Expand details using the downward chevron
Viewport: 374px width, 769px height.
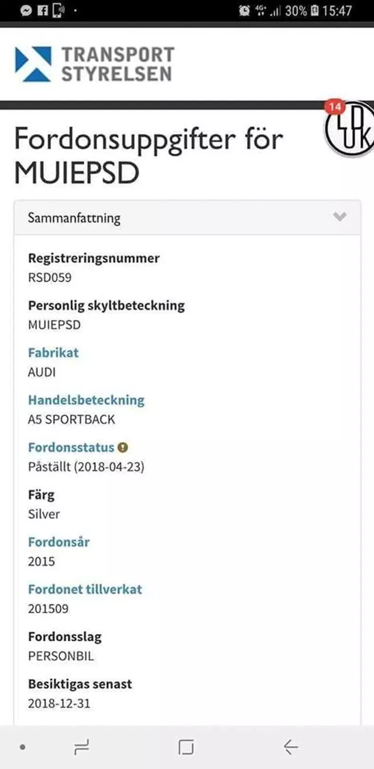tap(339, 217)
